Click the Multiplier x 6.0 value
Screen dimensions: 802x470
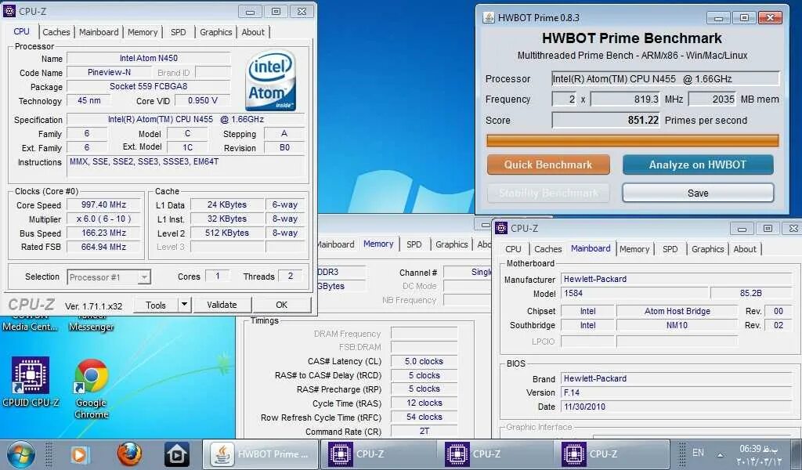104,219
